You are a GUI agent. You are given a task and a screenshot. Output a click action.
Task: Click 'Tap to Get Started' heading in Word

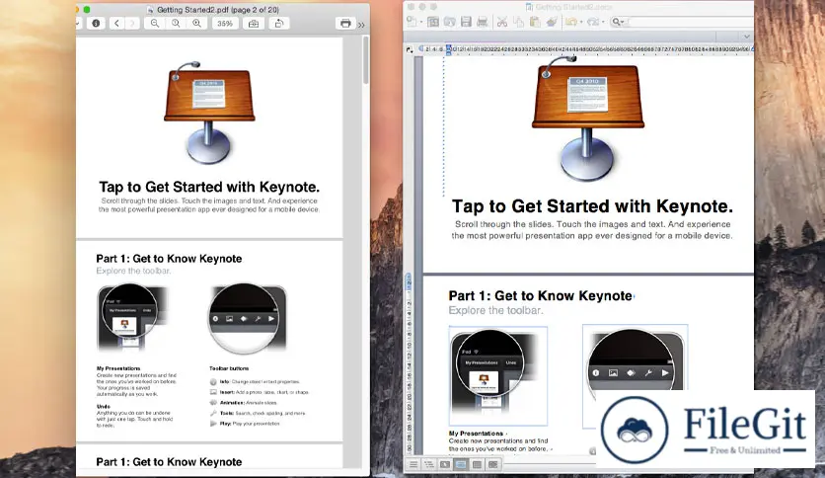tap(592, 206)
